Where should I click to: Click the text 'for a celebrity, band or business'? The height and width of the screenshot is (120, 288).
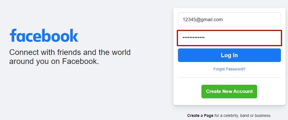click(x=243, y=115)
